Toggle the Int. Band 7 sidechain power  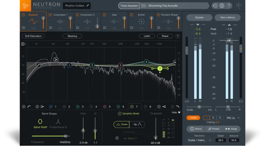click(x=117, y=138)
